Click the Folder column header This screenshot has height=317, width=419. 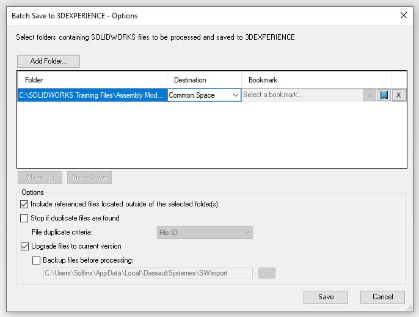[92, 80]
